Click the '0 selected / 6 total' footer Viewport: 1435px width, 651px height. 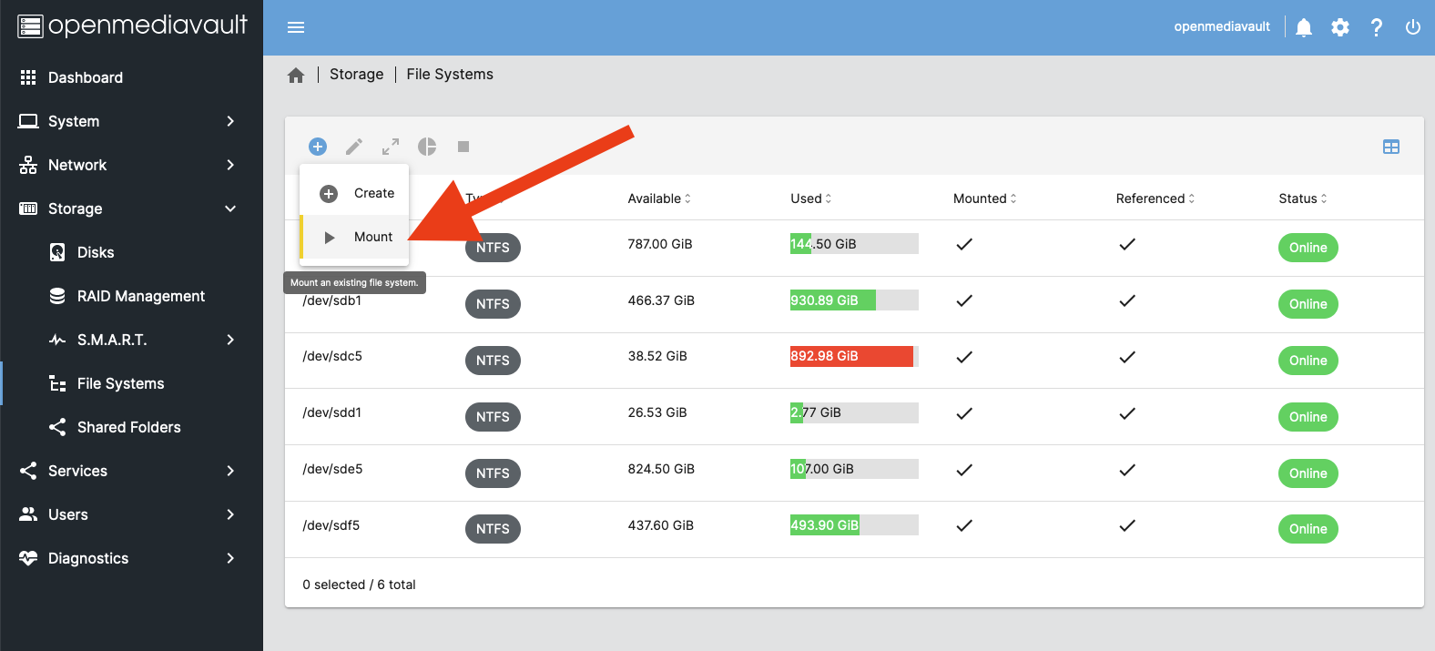click(359, 585)
